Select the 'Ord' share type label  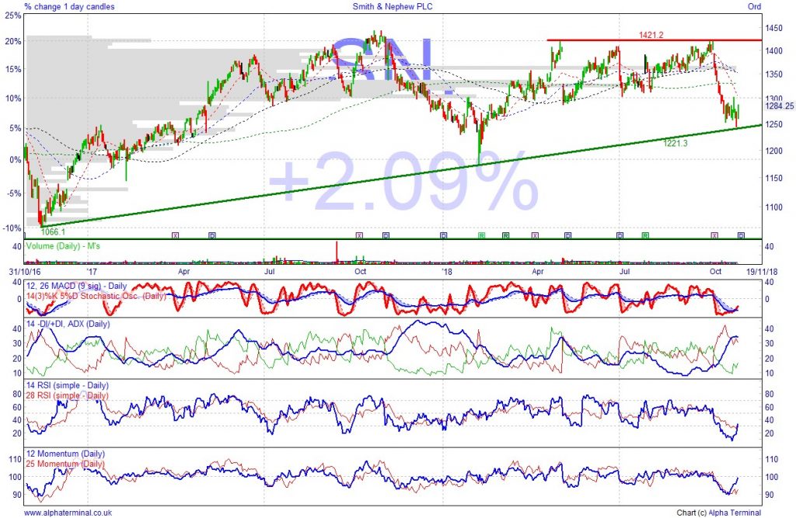coord(754,6)
